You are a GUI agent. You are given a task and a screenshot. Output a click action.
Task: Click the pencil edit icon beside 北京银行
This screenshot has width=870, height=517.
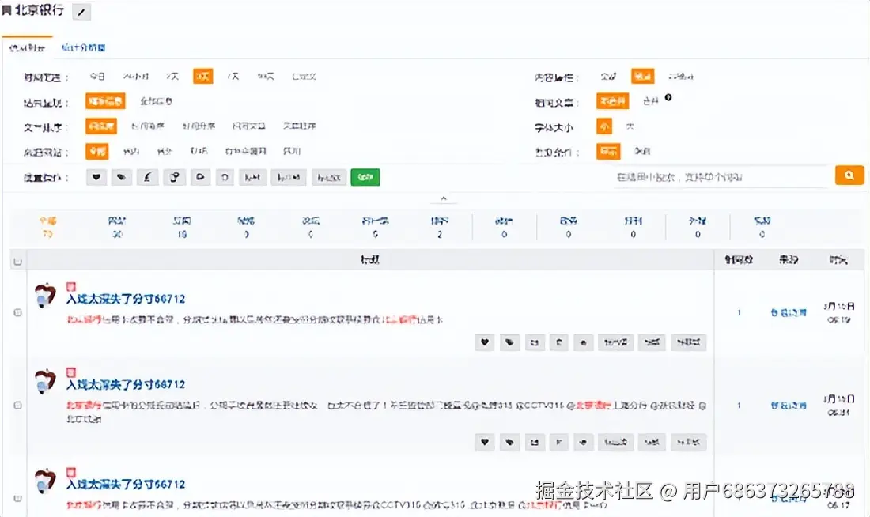coord(81,12)
